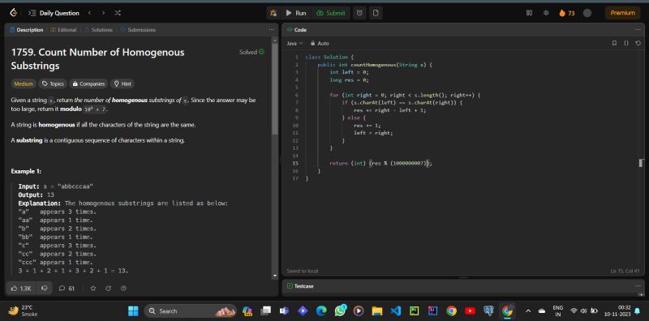This screenshot has width=649, height=321.
Task: Go to the next question arrow
Action: click(x=104, y=13)
